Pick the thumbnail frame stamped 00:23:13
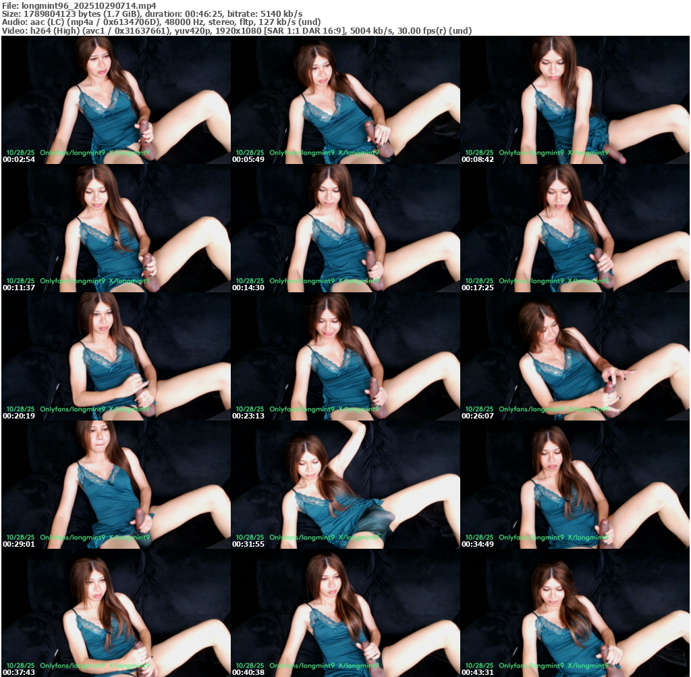The width and height of the screenshot is (691, 677). (x=345, y=356)
